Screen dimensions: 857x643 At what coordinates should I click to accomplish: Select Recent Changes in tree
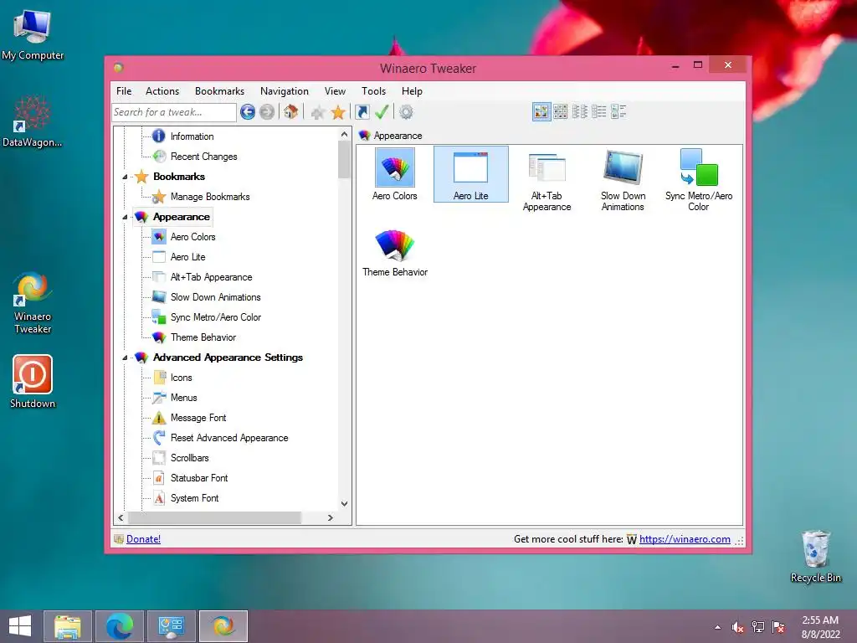(x=203, y=157)
